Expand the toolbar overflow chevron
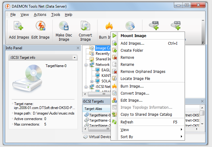The image size is (212, 147). 203,21
